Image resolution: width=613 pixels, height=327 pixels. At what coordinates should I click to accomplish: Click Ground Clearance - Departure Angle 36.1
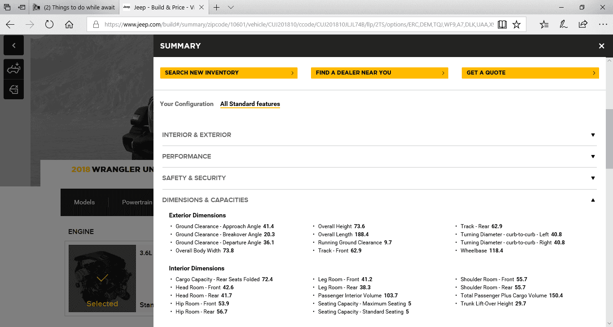[225, 243]
